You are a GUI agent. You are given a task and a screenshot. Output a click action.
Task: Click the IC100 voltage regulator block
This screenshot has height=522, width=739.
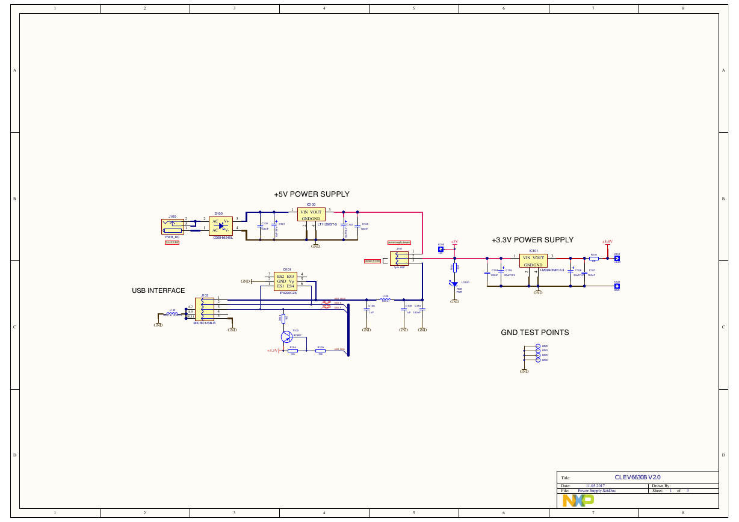(312, 215)
